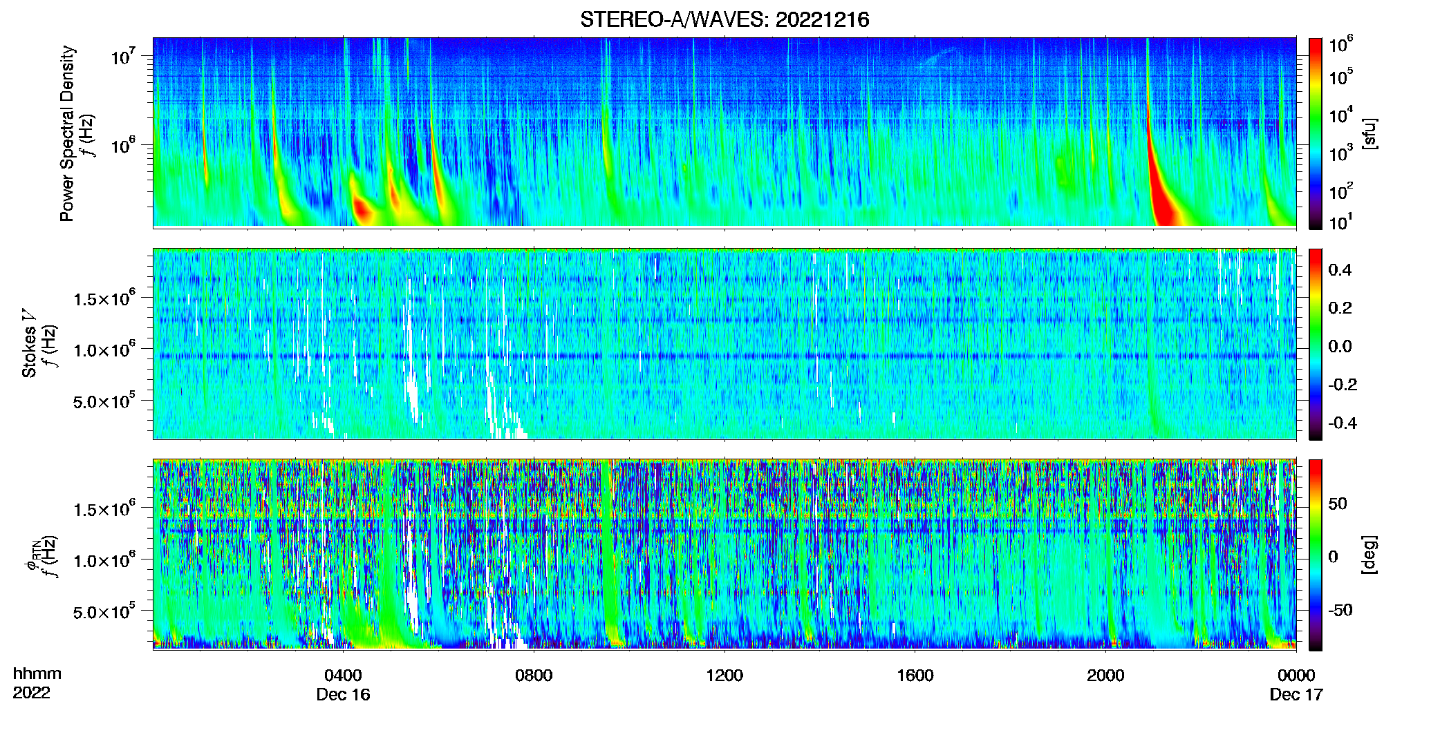Image resolution: width=1449 pixels, height=746 pixels.
Task: Click the red burst just after 0400
Action: (x=362, y=209)
